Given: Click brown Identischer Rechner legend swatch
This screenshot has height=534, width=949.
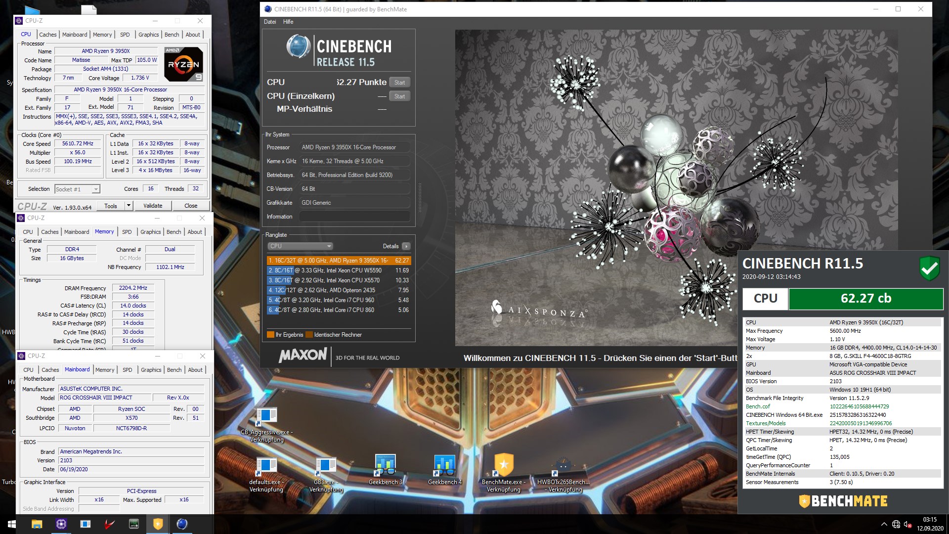Looking at the screenshot, I should tap(309, 335).
